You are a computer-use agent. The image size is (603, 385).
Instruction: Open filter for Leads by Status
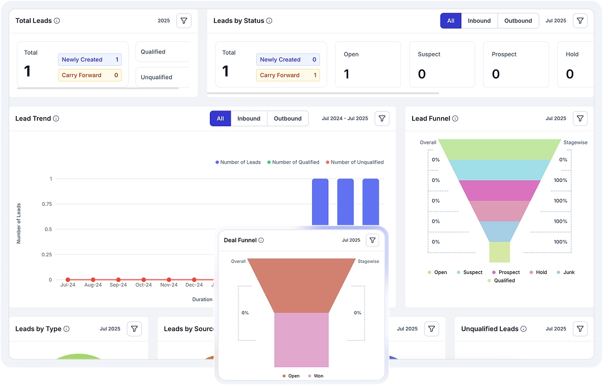click(581, 21)
